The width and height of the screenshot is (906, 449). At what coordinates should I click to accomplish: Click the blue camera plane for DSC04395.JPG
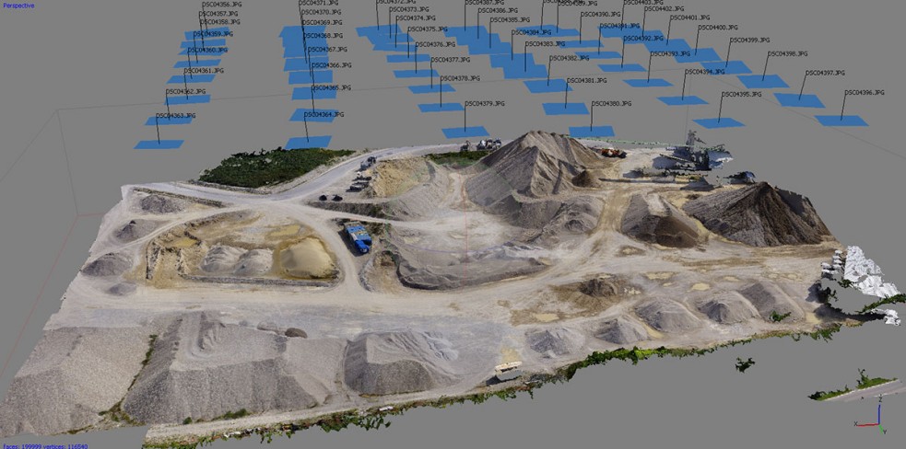[x=718, y=122]
